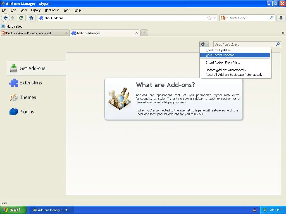
Task: Click the forward navigation arrow
Action: coord(12,18)
